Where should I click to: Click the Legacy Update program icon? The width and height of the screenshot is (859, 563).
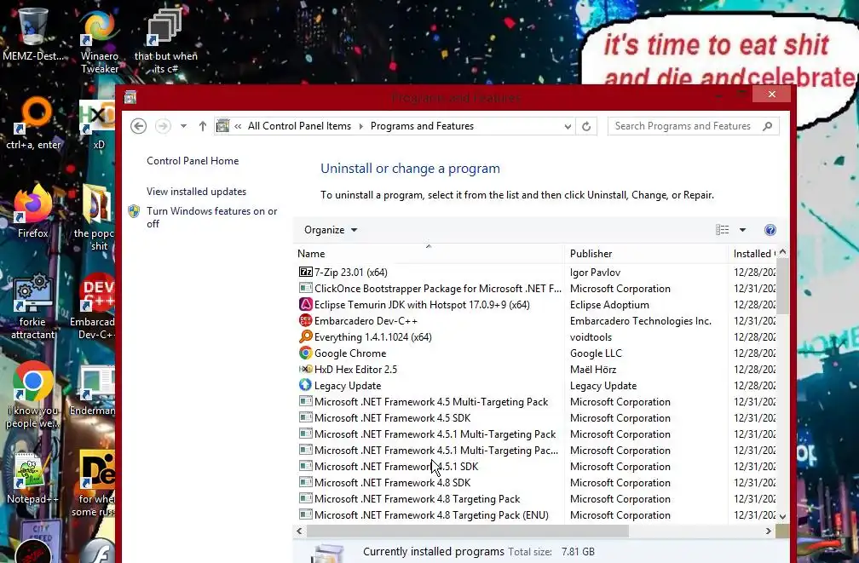click(x=306, y=385)
